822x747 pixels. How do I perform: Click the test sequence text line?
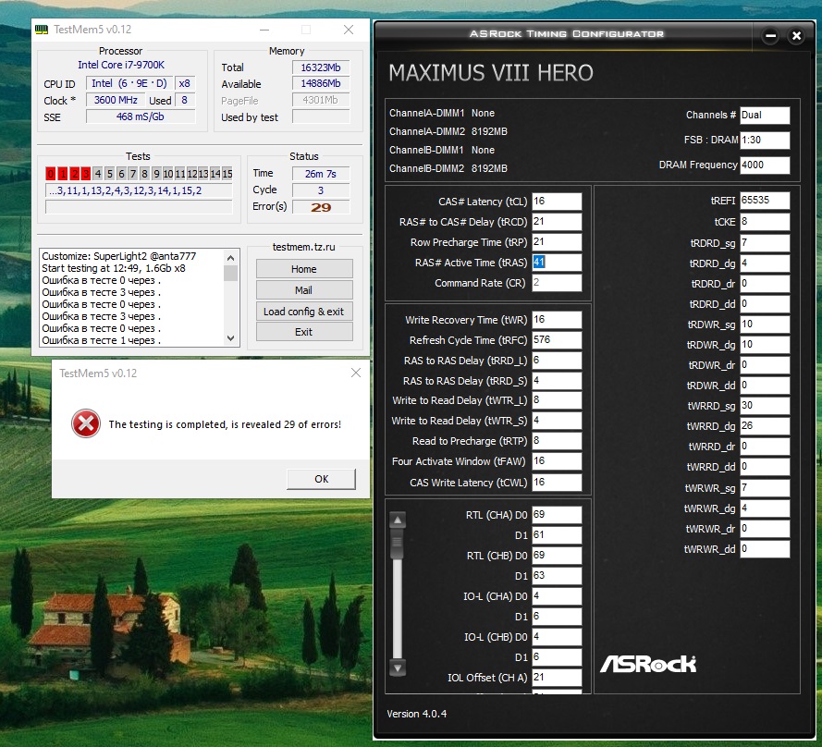(x=139, y=190)
